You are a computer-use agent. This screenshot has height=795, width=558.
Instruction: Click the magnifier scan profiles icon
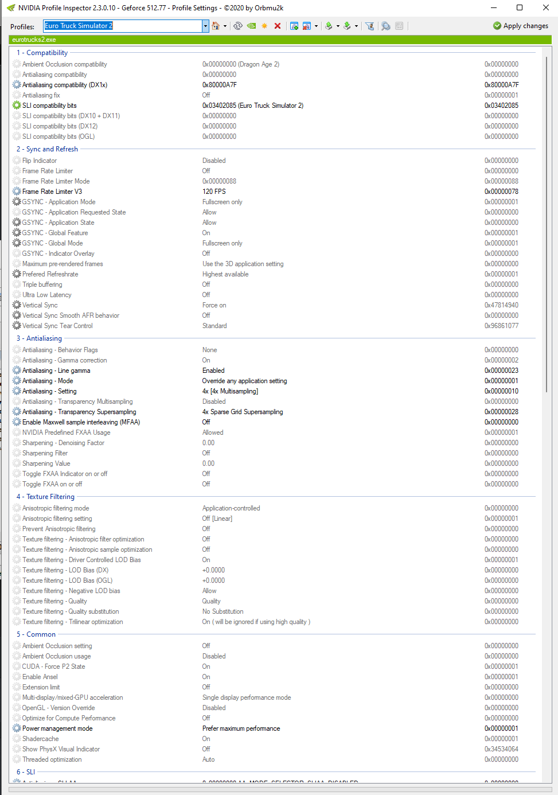(386, 26)
